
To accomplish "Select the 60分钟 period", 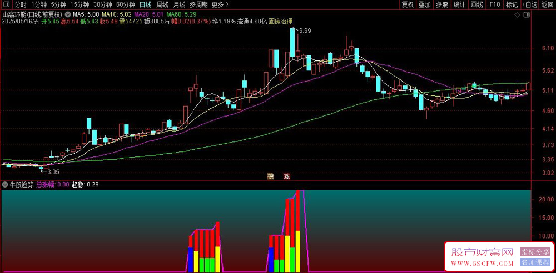I will point(126,4).
